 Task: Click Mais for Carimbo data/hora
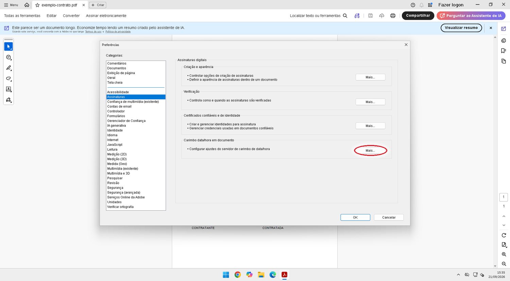pyautogui.click(x=370, y=151)
